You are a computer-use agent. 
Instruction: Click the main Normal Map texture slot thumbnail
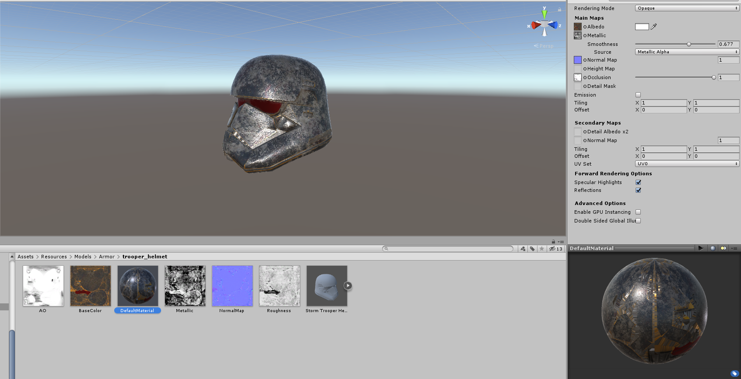(x=578, y=60)
